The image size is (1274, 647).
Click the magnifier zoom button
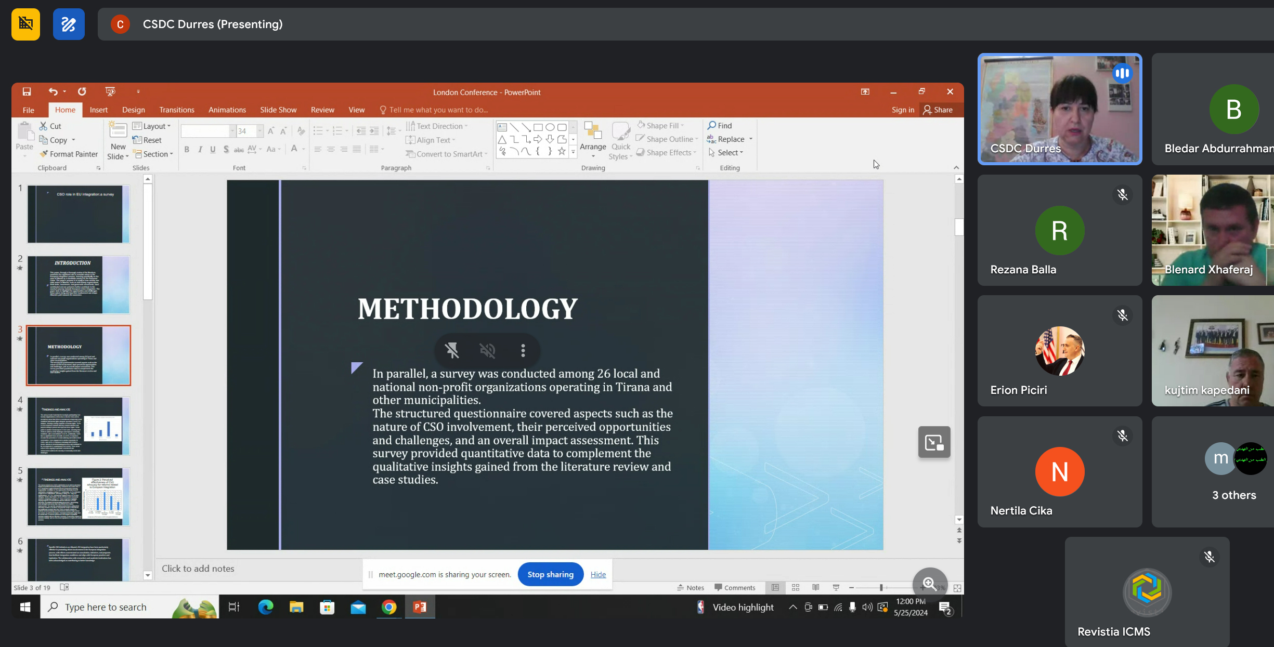[930, 584]
